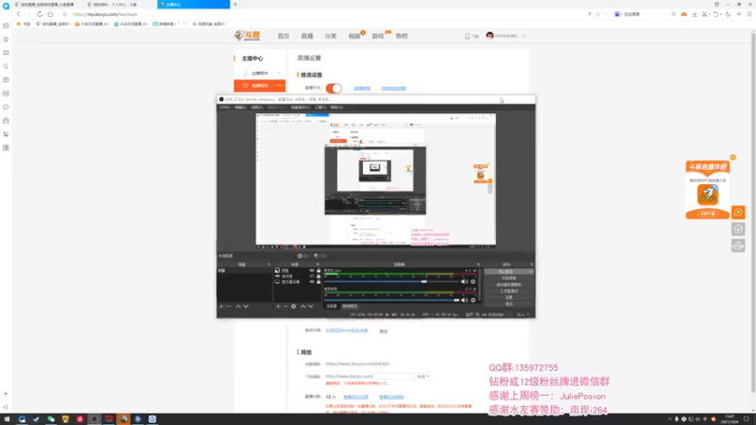The height and width of the screenshot is (425, 756).
Task: Add a new scene in OBS scenes panel
Action: coord(221,306)
